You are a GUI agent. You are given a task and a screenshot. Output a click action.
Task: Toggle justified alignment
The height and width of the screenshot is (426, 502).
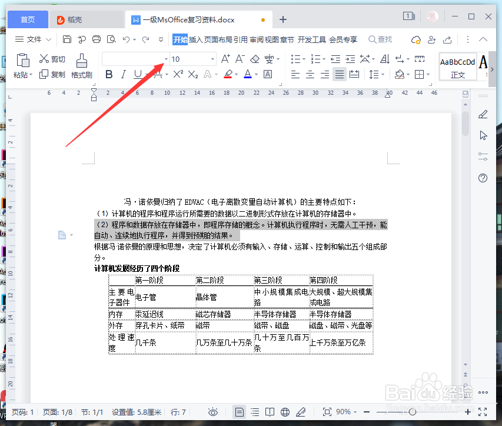click(x=340, y=75)
